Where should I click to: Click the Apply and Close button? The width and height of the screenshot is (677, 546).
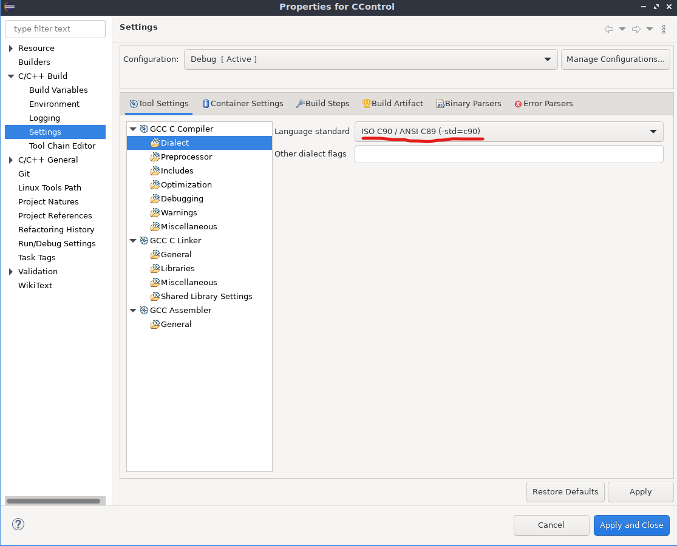pos(631,525)
